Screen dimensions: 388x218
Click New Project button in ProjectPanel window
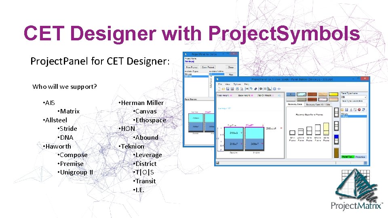(192, 67)
